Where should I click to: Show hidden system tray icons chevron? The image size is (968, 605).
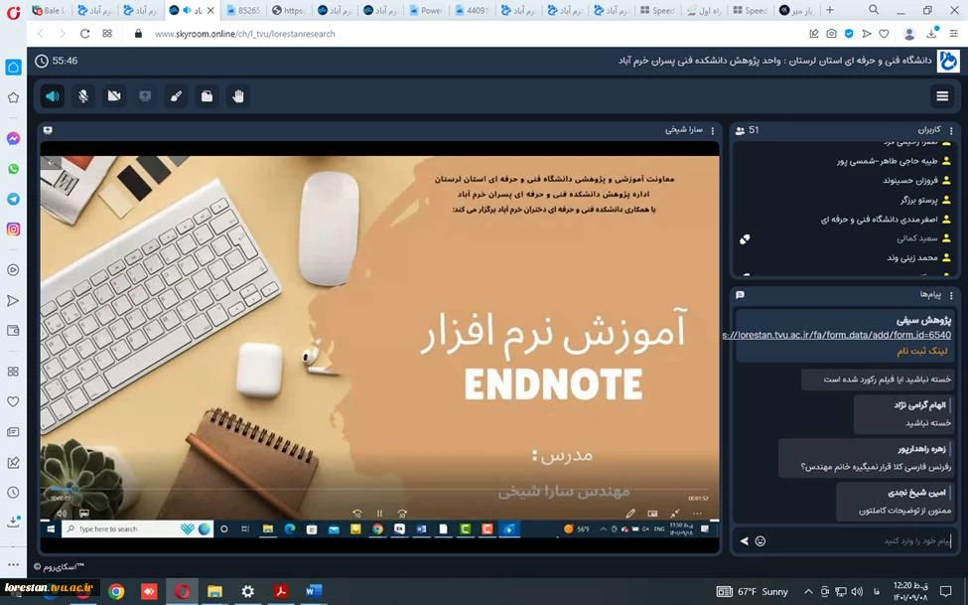pos(808,592)
